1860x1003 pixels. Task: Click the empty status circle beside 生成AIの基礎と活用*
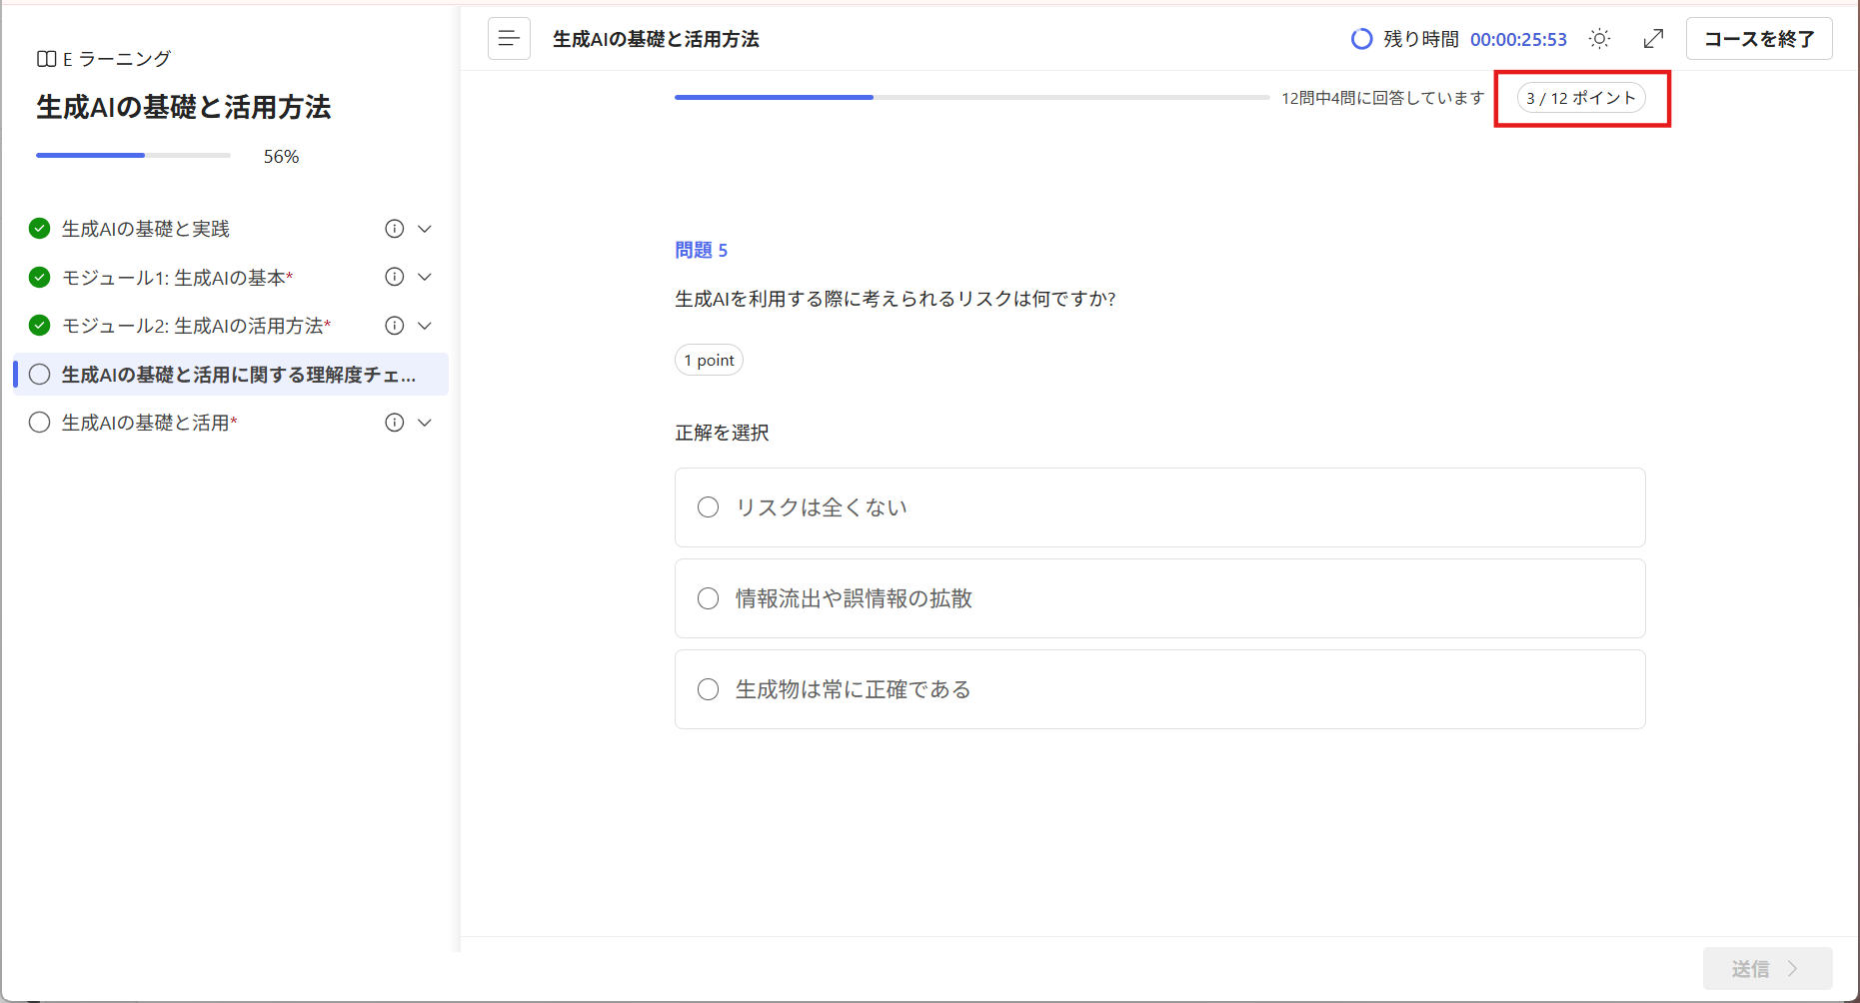click(40, 423)
